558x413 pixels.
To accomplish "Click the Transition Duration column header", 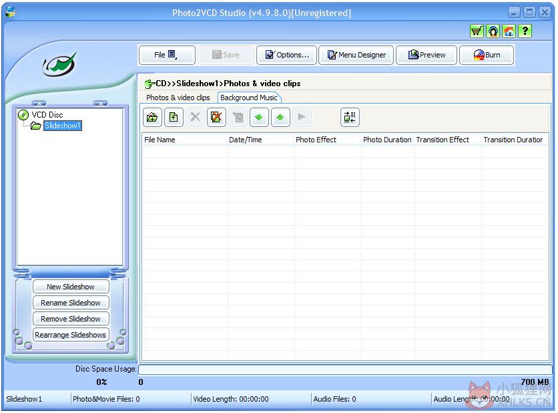I will click(x=515, y=140).
